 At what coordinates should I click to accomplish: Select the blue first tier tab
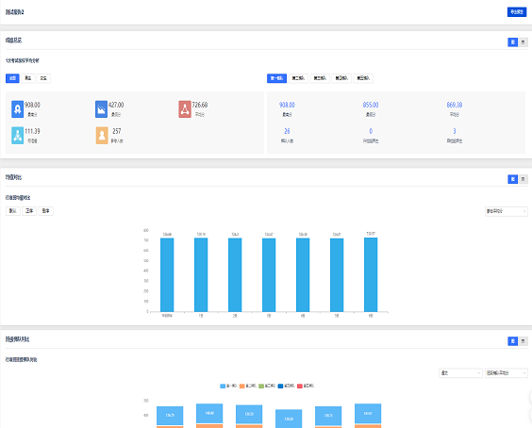click(276, 78)
